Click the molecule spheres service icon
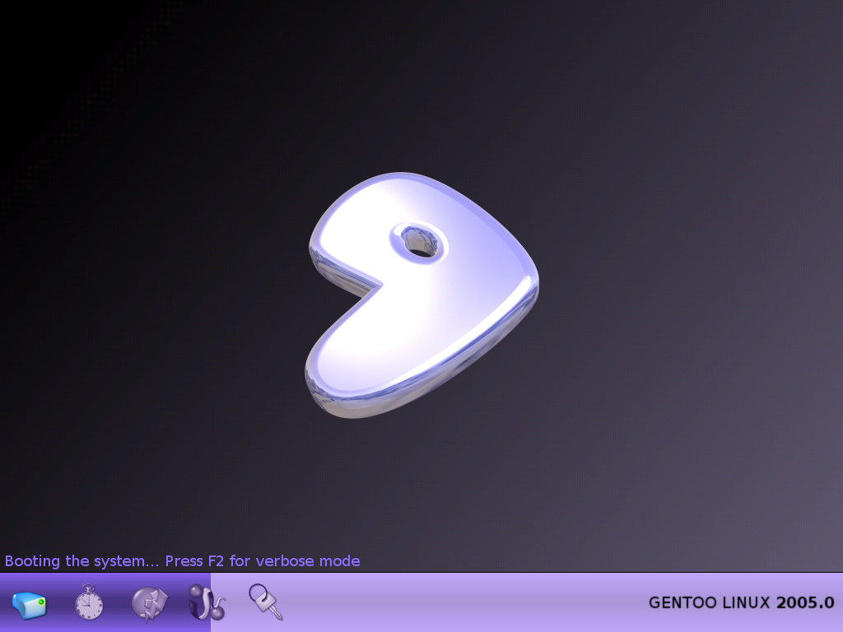 click(207, 602)
